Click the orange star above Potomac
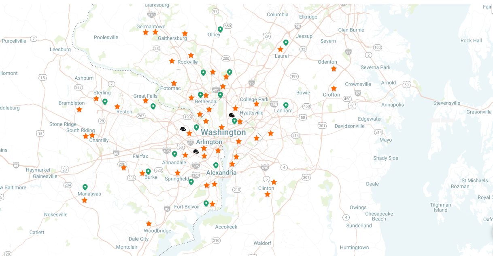This screenshot has width=493, height=256. point(174,83)
